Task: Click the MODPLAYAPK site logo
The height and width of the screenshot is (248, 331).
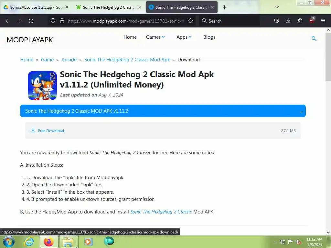Action: (30, 40)
